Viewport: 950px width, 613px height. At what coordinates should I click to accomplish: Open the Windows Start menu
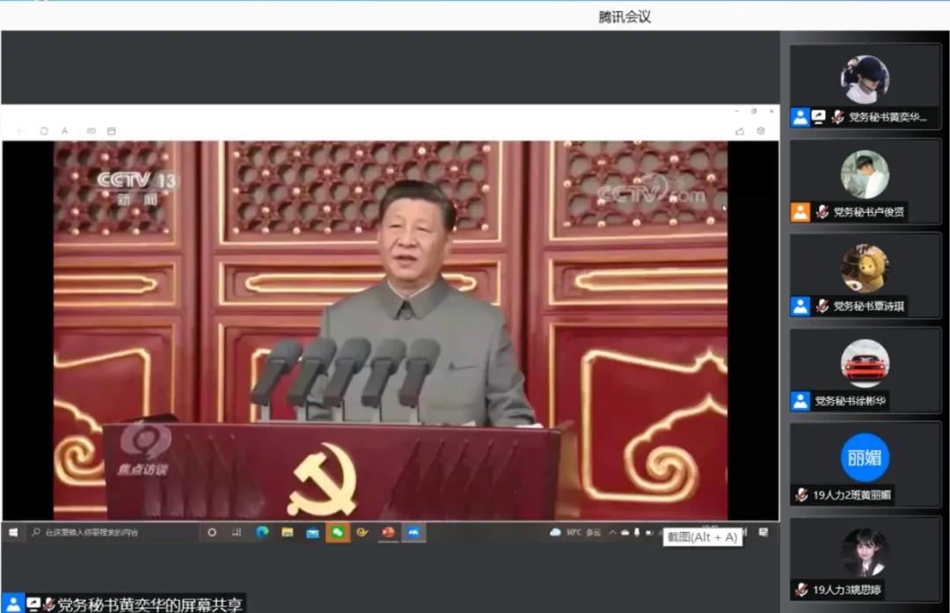11,531
